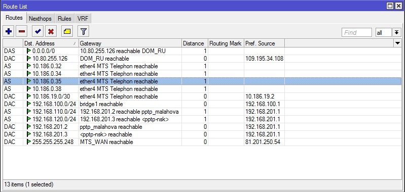Click the flag icon of the 10.186.0.32 route
Screen dimensions: 405x192
(29, 66)
